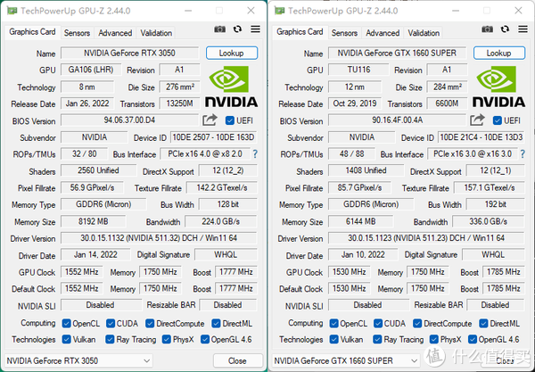Screen dimensions: 535x372
Task: Toggle UEFI checkbox in GTX 1660 SUPER window
Action: (x=498, y=120)
